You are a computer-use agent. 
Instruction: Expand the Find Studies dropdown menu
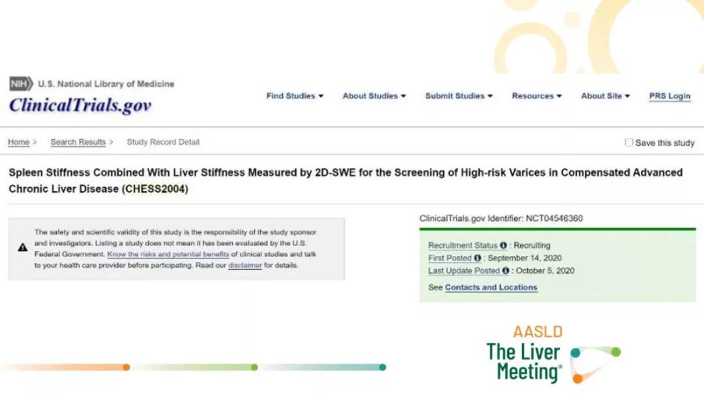(x=295, y=96)
